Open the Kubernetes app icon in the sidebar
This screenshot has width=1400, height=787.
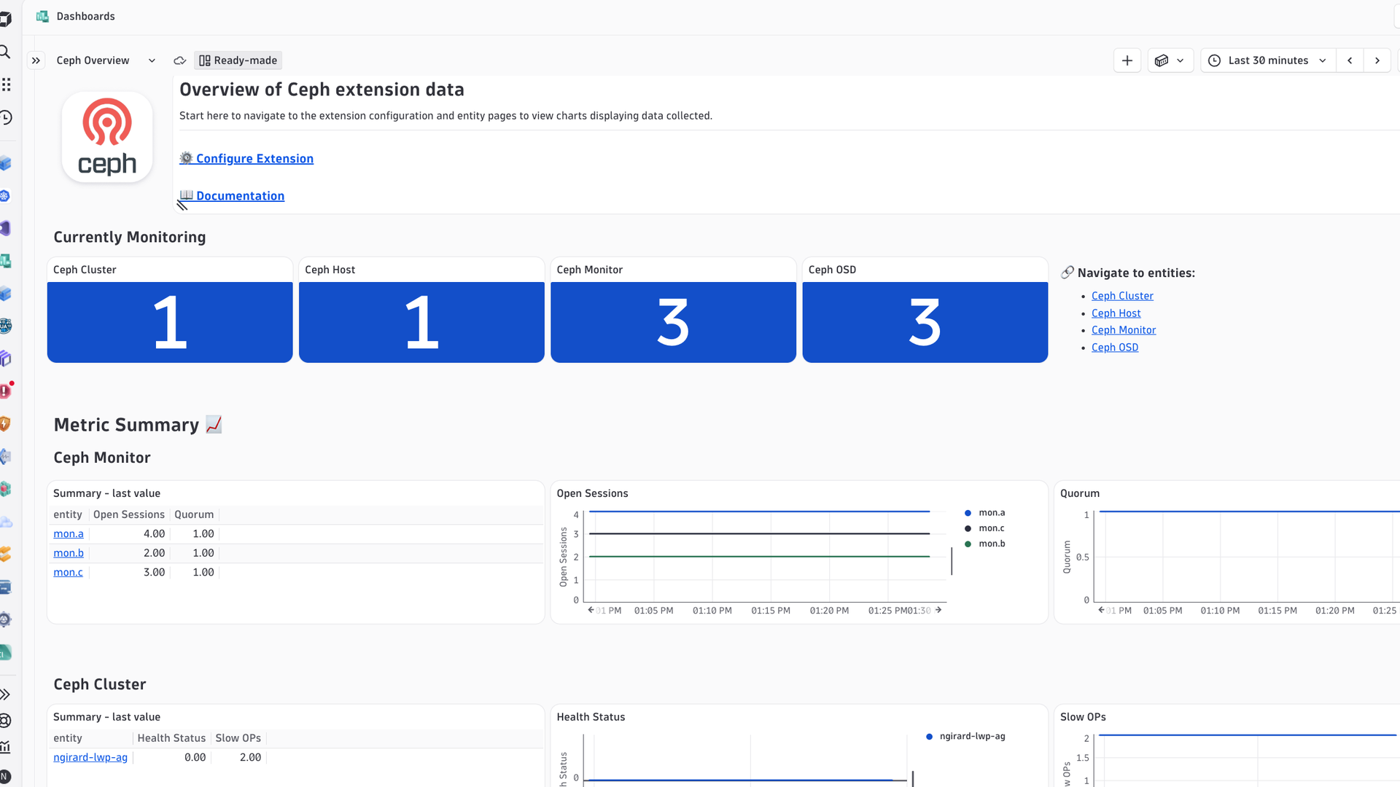tap(5, 195)
